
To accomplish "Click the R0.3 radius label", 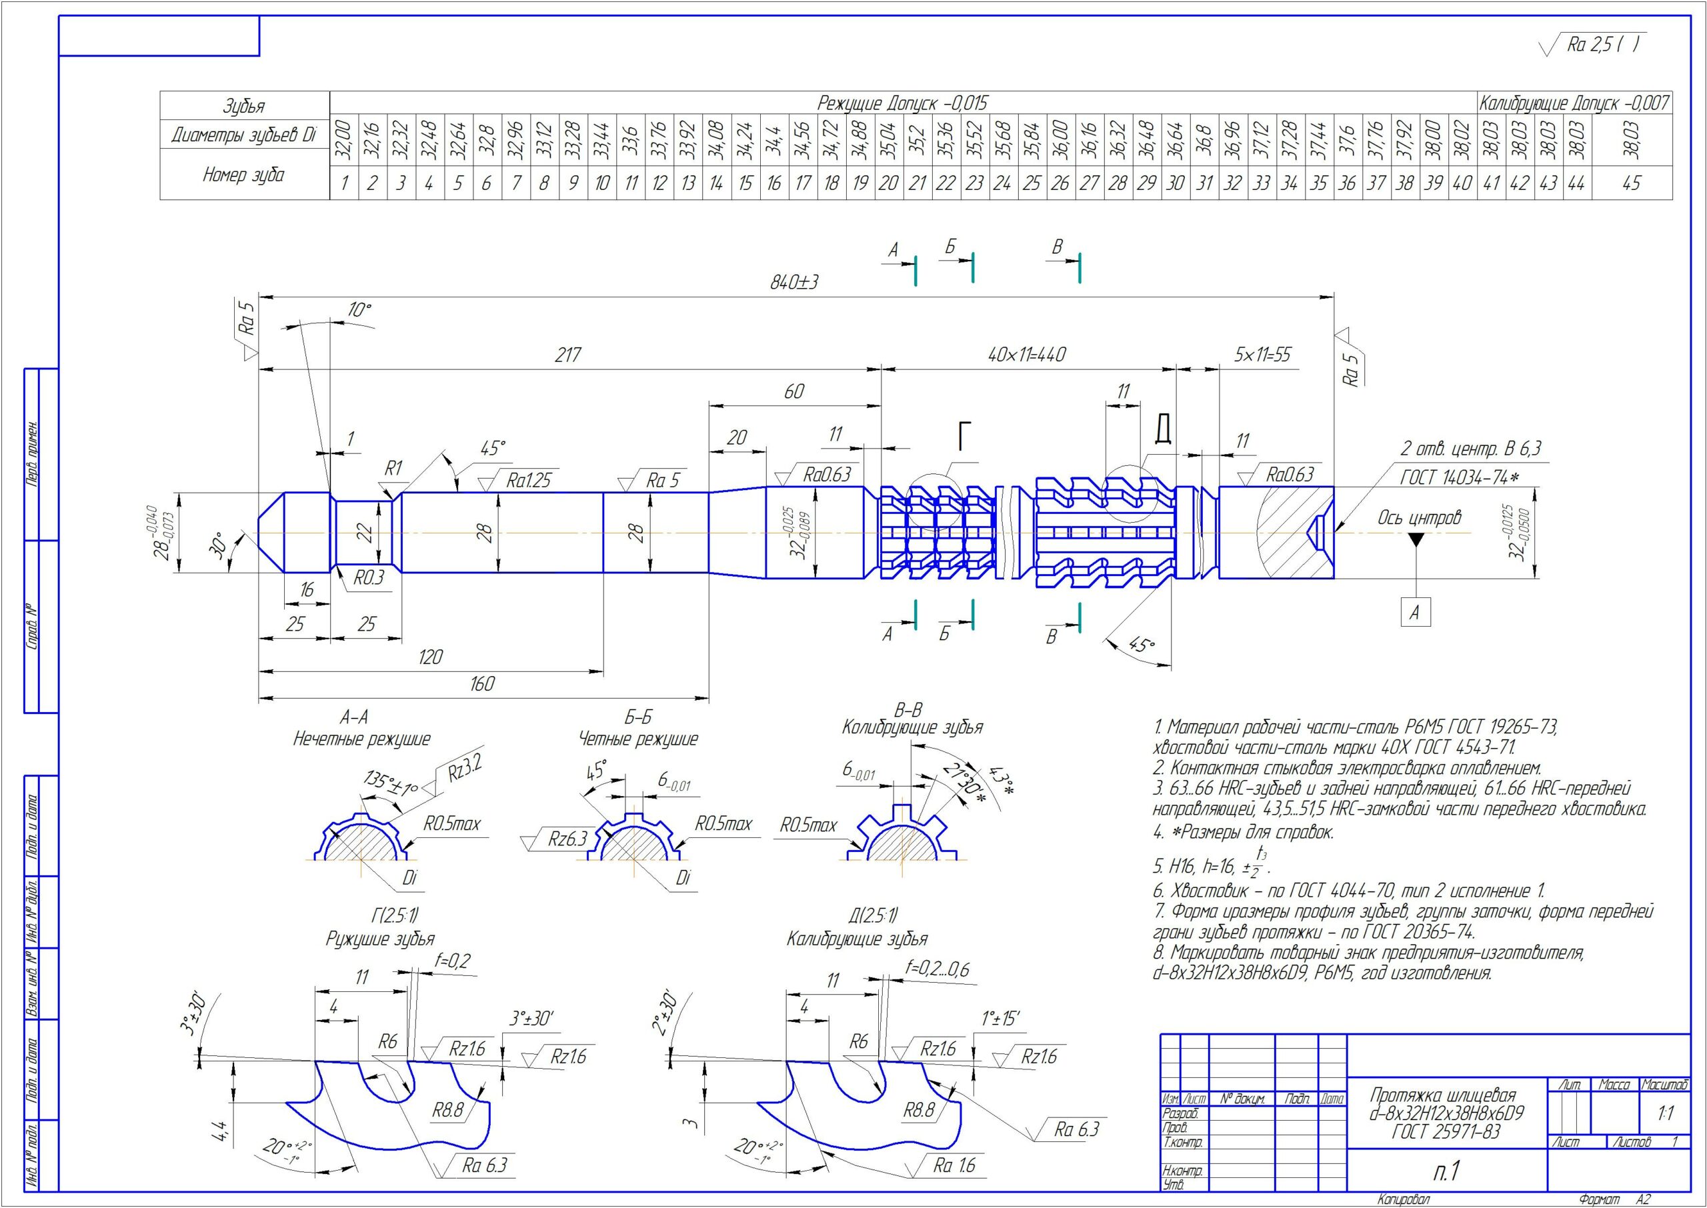I will click(x=368, y=578).
